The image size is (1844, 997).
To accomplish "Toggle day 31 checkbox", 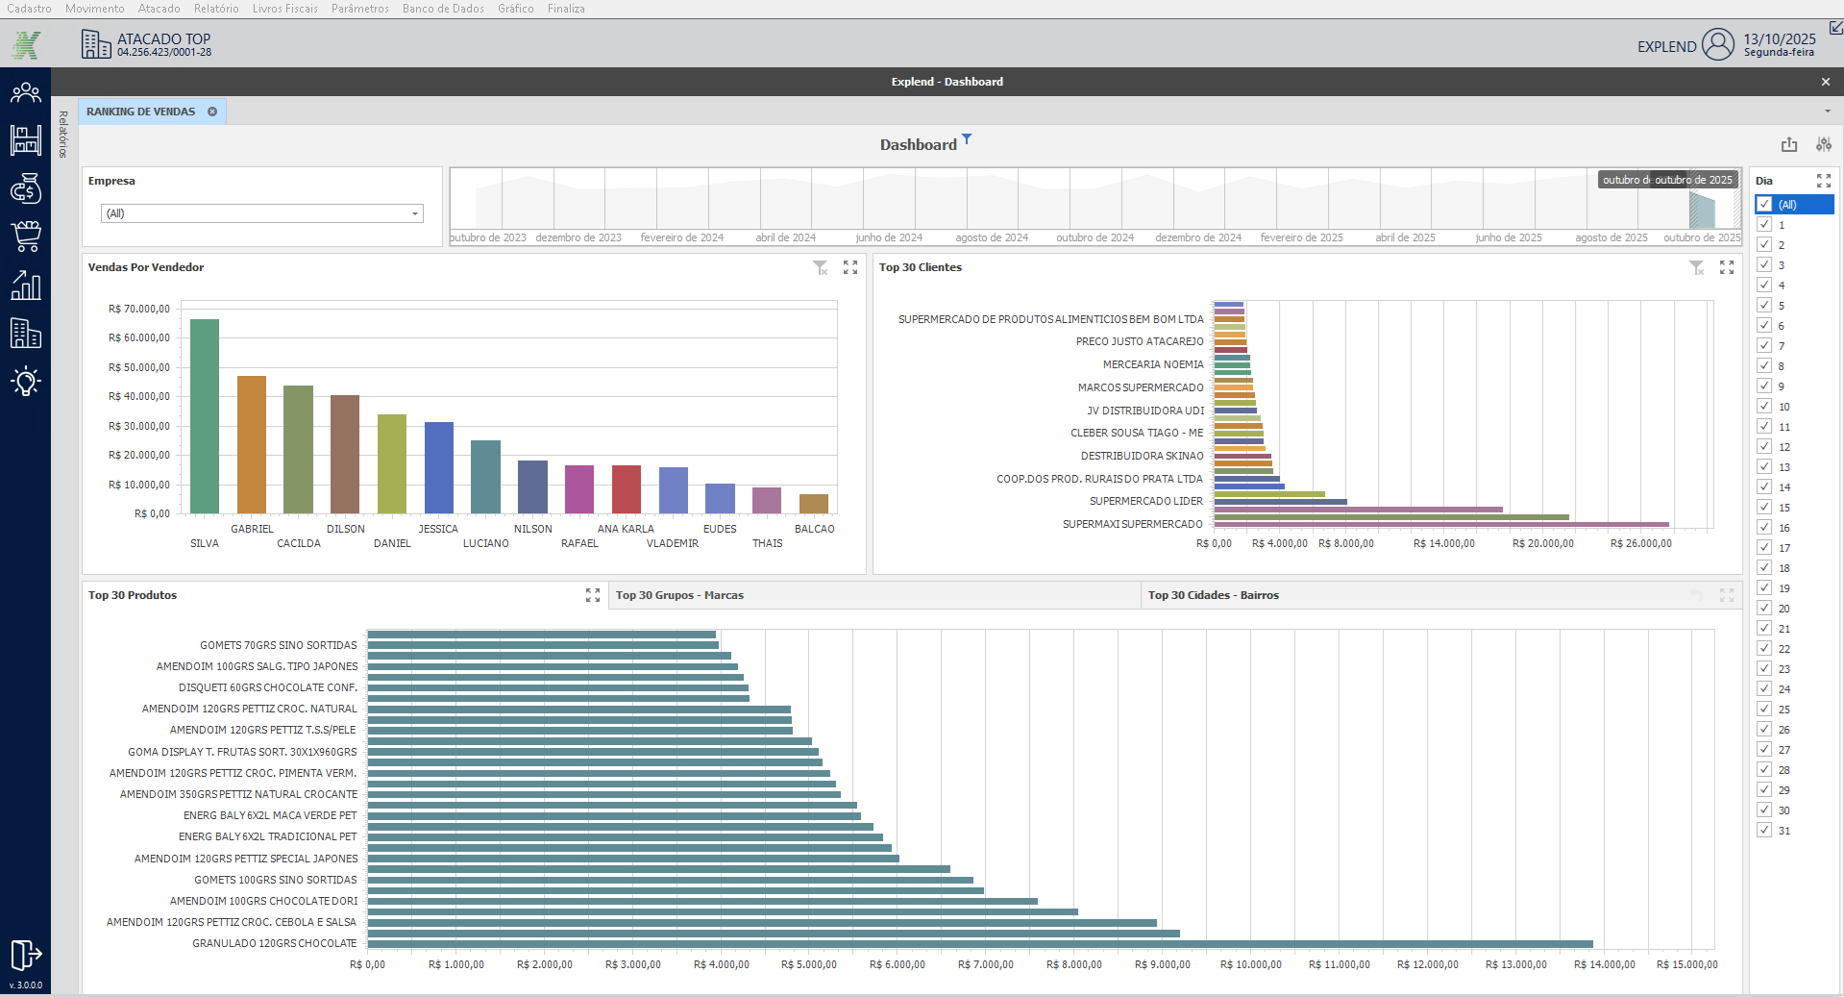I will pos(1764,831).
